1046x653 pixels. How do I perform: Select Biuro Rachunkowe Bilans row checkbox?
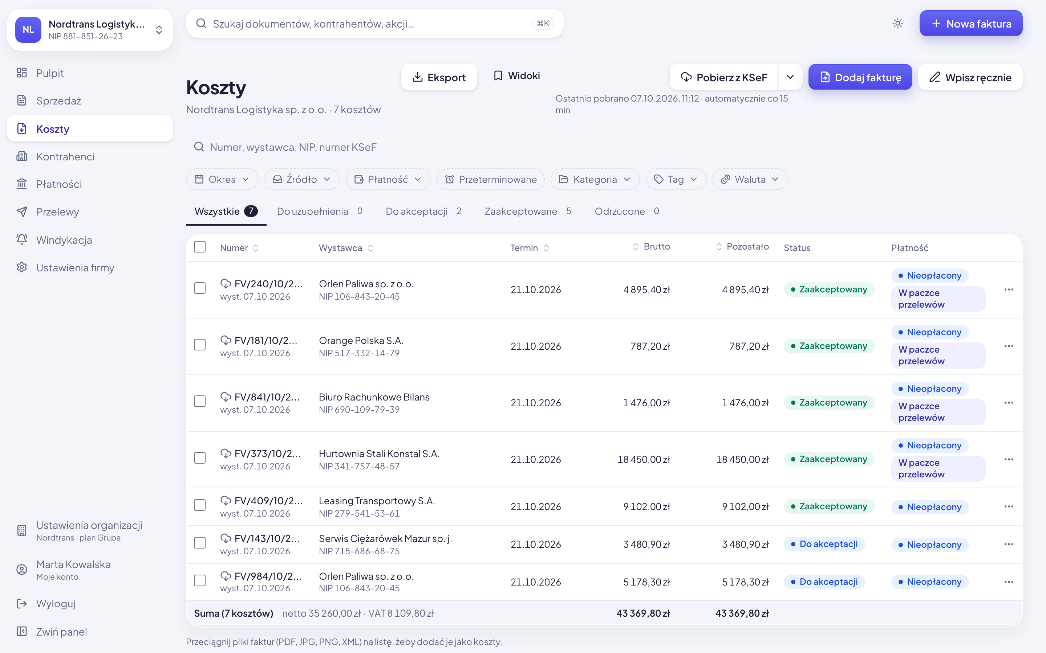click(200, 401)
